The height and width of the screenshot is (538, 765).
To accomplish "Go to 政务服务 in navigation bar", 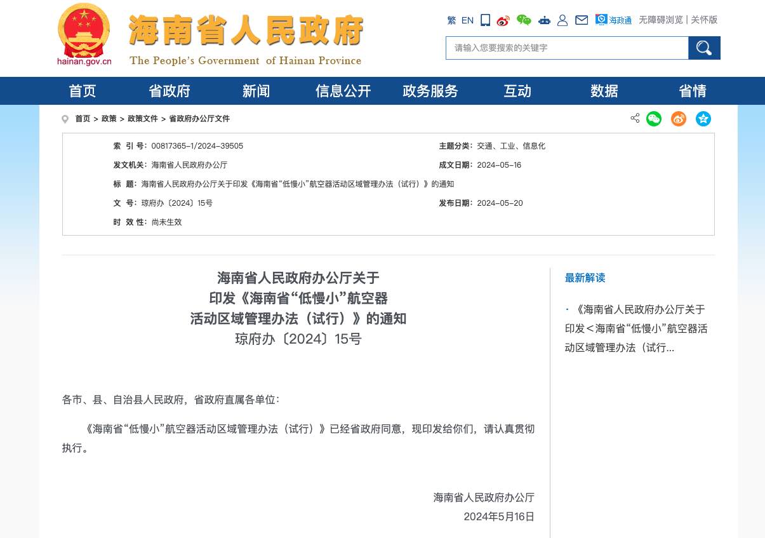I will [430, 91].
